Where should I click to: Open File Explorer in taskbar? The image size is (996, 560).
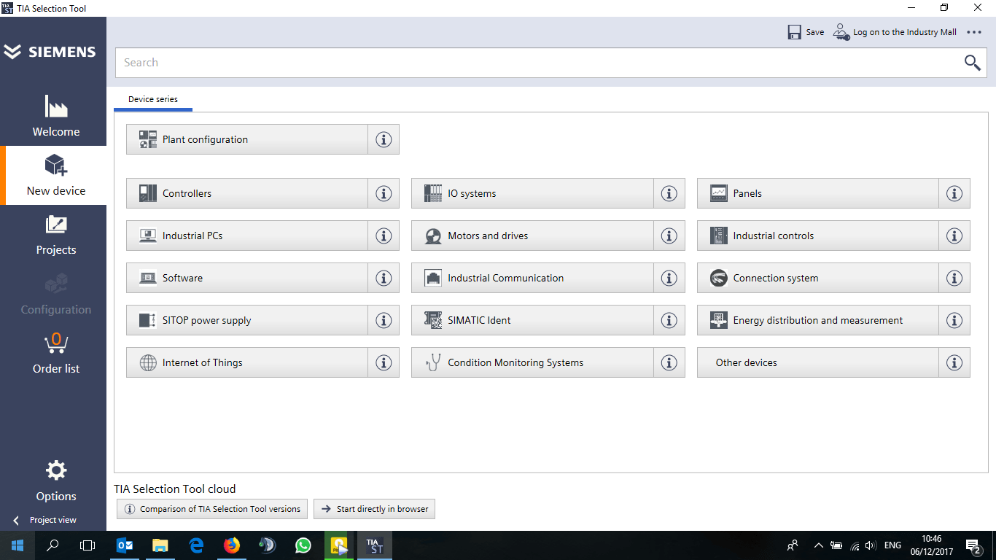160,545
